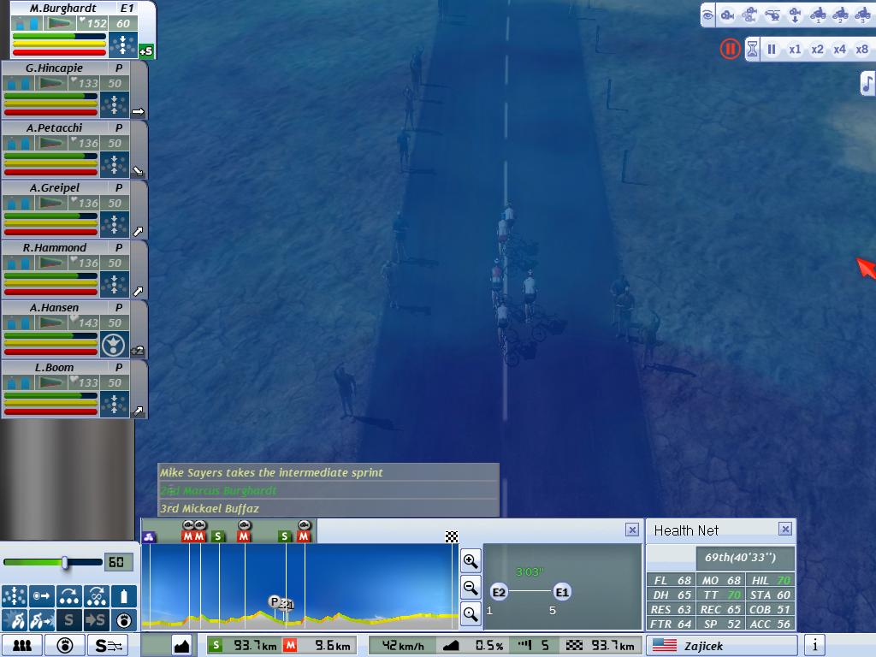Adjust the rider effort slider
This screenshot has width=876, height=657.
(64, 562)
